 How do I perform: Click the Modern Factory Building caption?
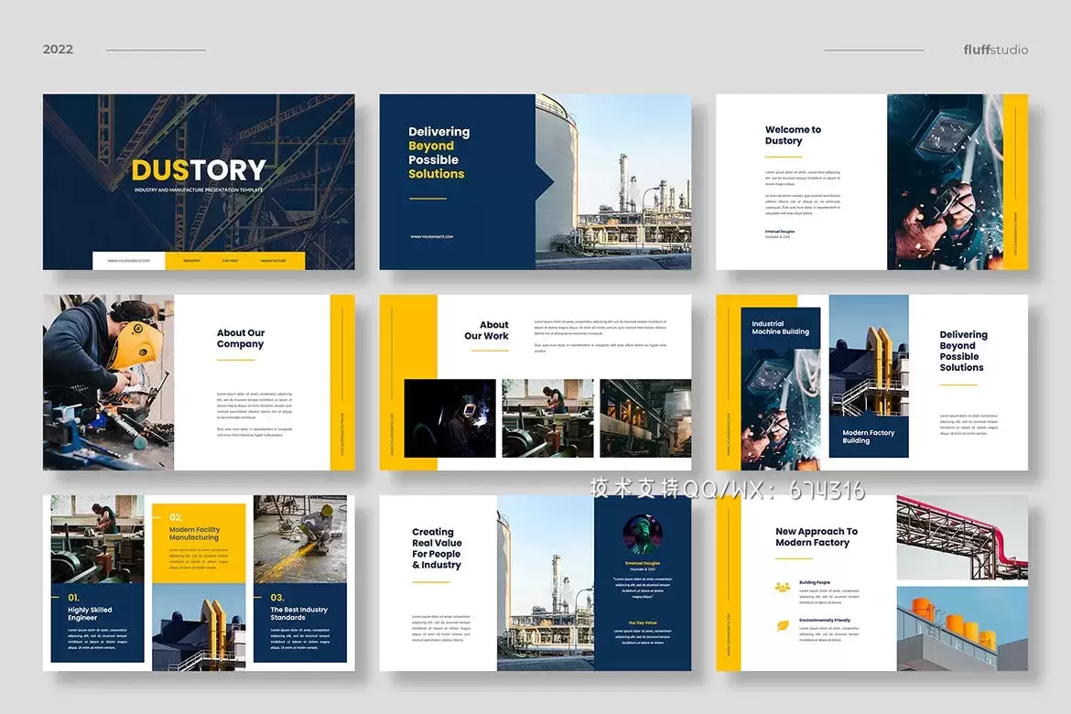click(x=868, y=437)
